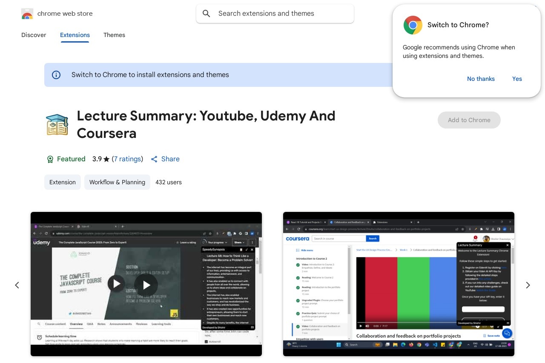This screenshot has width=545, height=363.
Task: Click the Chrome Web Store logo
Action: tap(27, 14)
